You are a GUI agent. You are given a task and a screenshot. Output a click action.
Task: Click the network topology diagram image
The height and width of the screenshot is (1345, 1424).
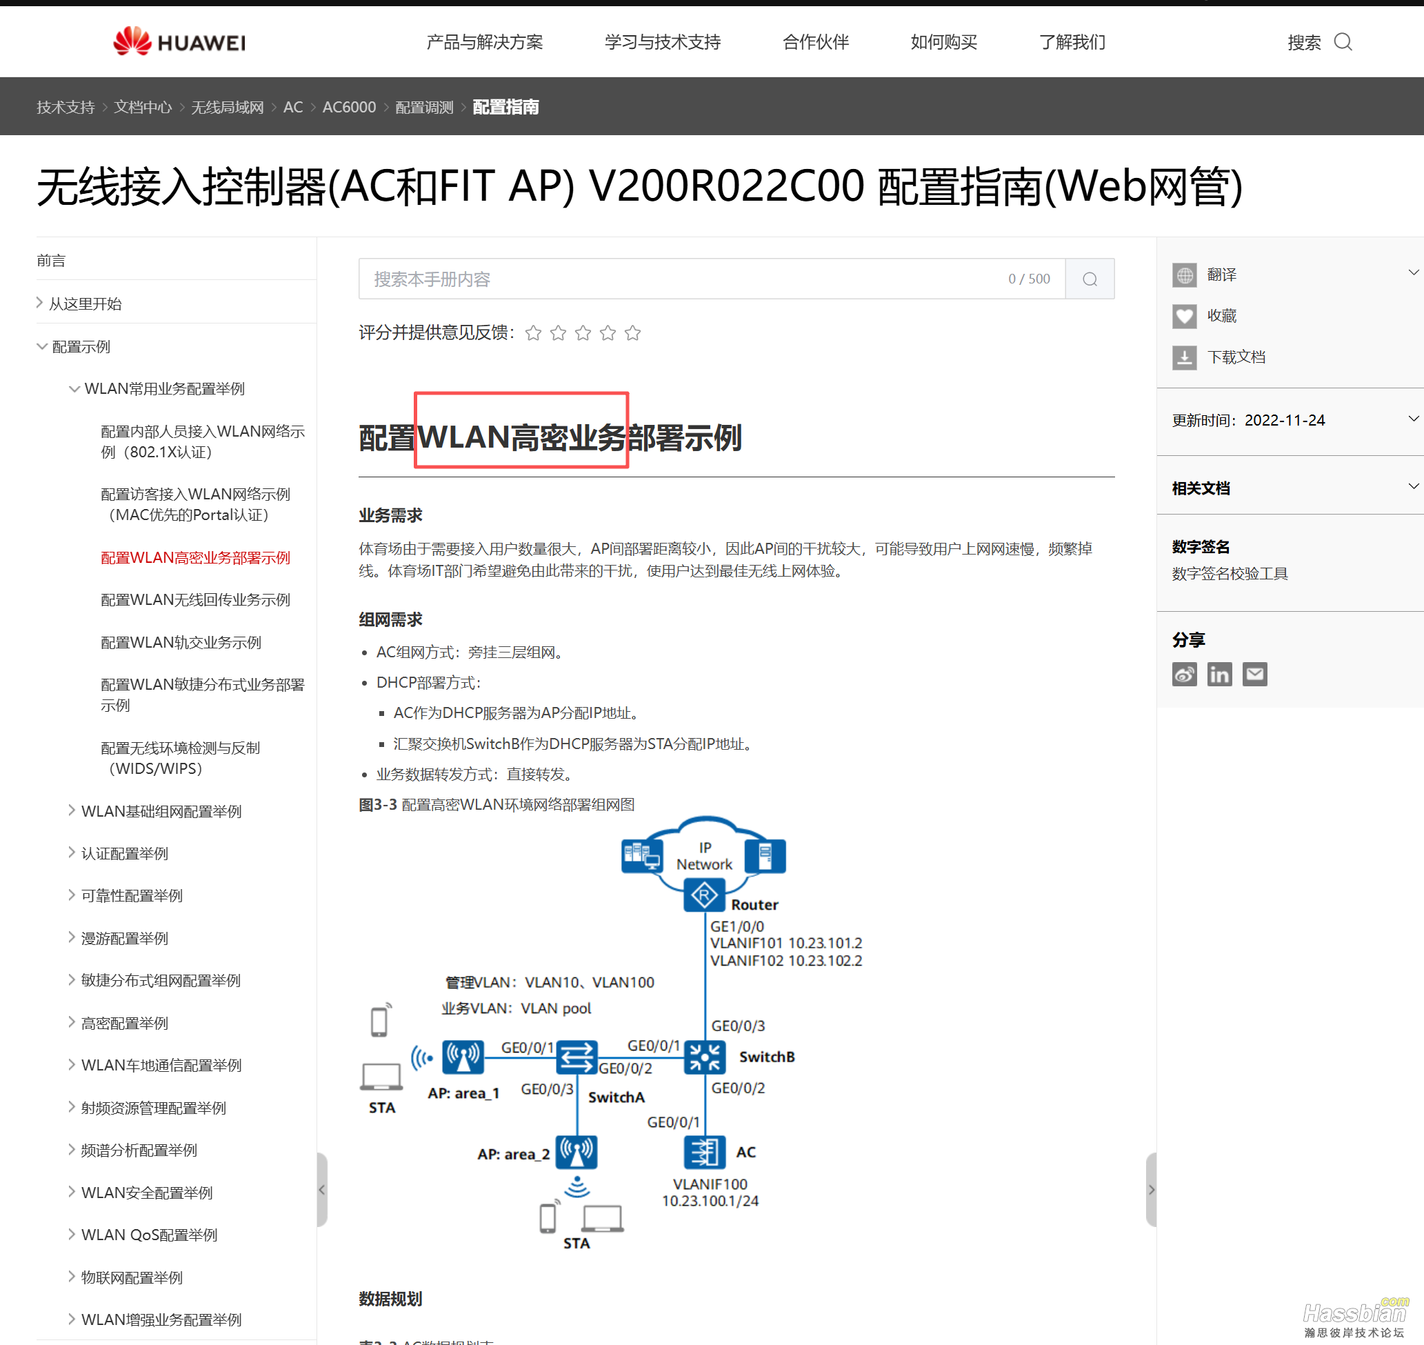coord(611,1034)
